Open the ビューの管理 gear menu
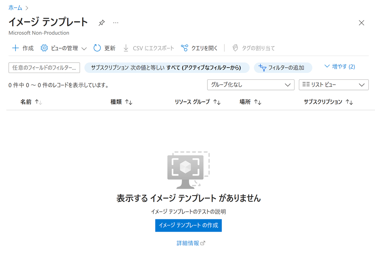 tap(63, 48)
